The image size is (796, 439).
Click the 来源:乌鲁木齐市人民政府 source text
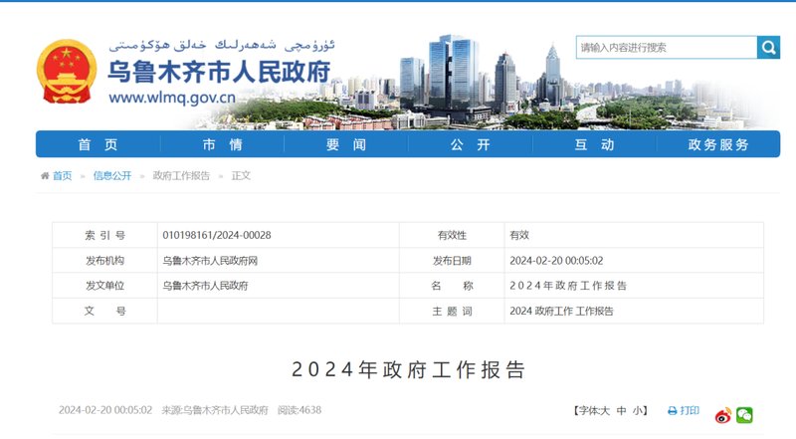215,410
